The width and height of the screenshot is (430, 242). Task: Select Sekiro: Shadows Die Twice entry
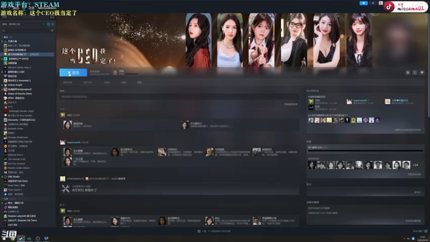tap(22, 220)
